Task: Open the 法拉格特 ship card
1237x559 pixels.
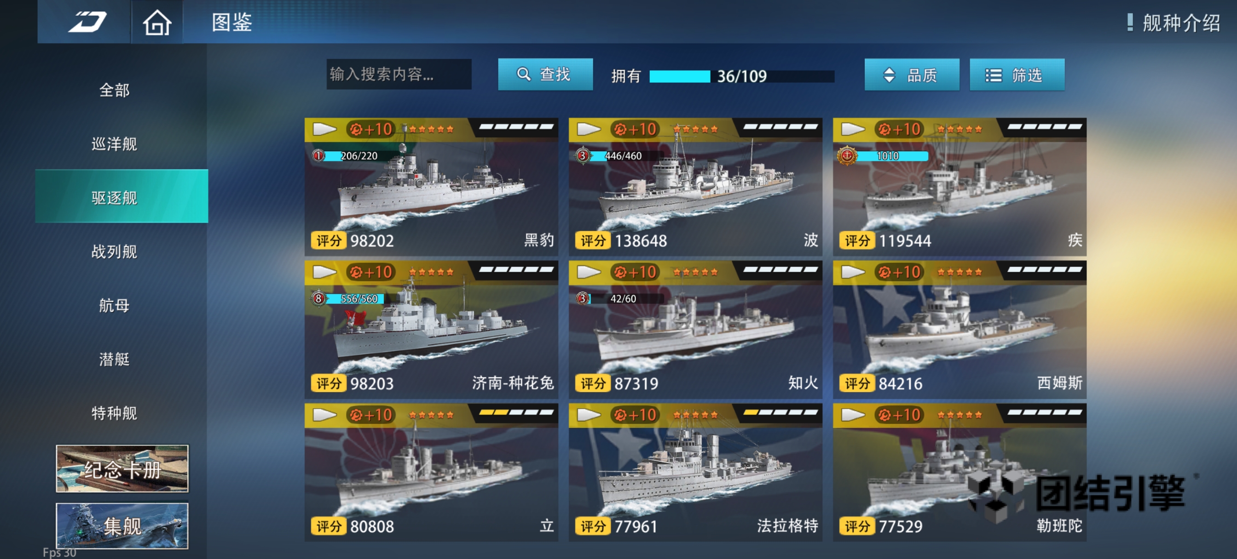Action: (x=695, y=473)
